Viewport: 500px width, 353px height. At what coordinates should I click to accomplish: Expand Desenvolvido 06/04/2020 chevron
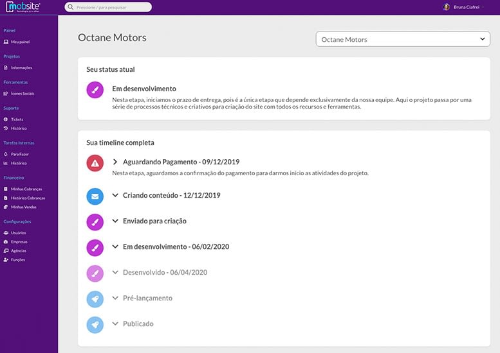(115, 272)
